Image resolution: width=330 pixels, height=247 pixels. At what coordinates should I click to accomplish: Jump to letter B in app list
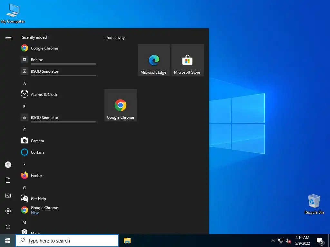point(24,107)
